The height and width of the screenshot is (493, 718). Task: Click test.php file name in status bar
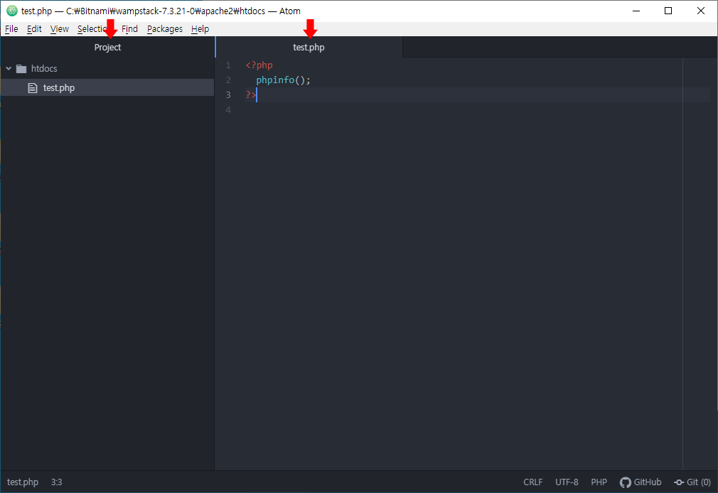(x=23, y=482)
